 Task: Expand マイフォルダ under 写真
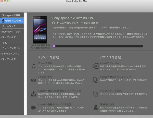point(1,59)
